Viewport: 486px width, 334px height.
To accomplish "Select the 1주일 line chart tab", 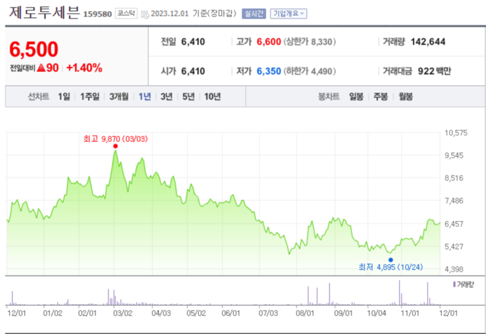I will [x=90, y=97].
